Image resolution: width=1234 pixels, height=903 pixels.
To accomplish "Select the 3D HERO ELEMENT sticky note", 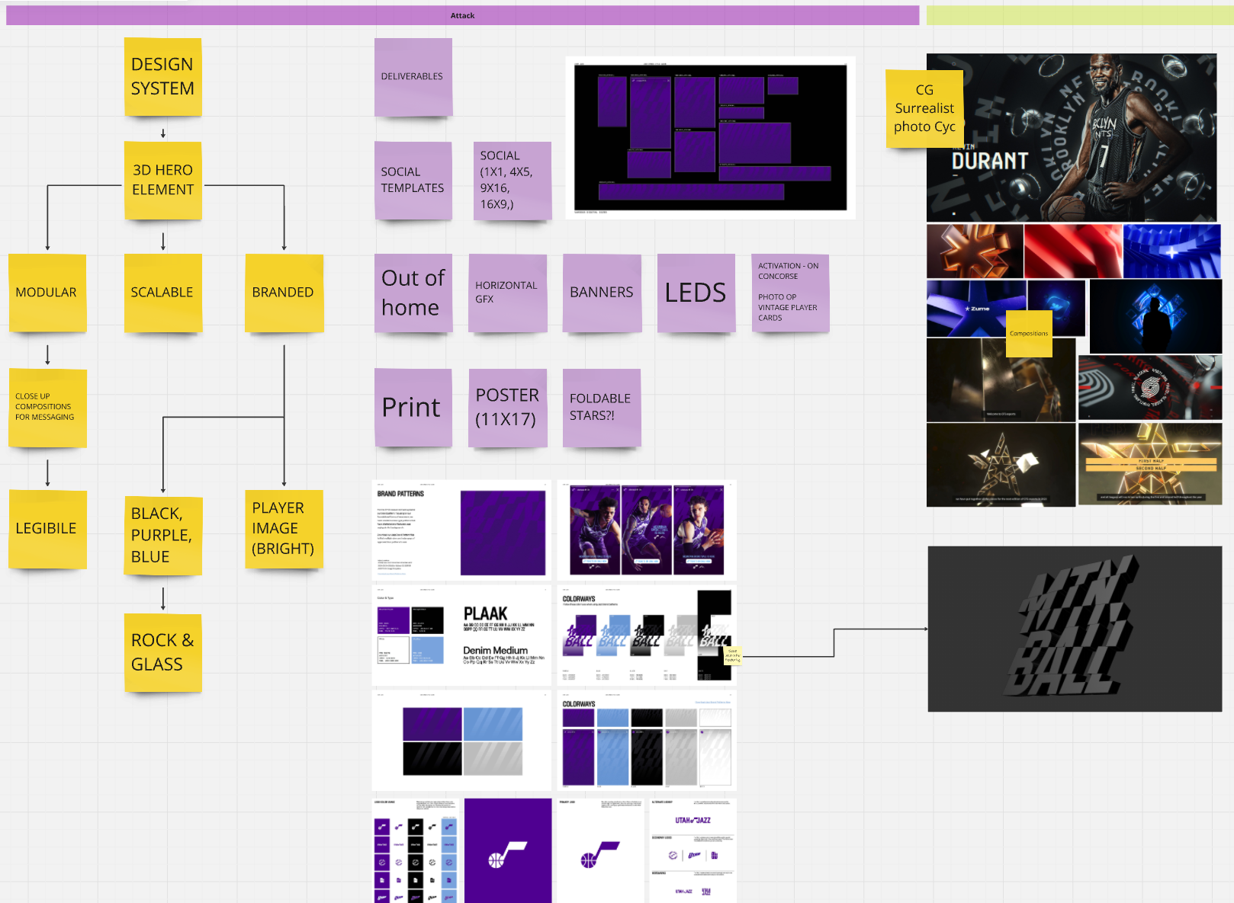I will pos(162,181).
